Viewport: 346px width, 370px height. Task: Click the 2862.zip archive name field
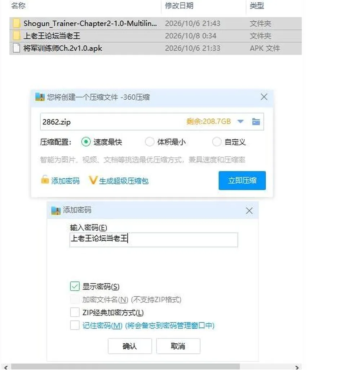click(152, 122)
